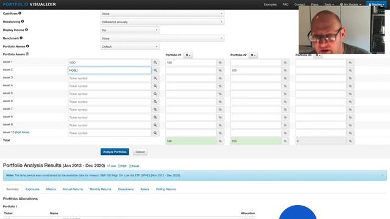The height and width of the screenshot is (219, 390).
Task: Search ticker symbol for Asset 3
Action: (155, 78)
